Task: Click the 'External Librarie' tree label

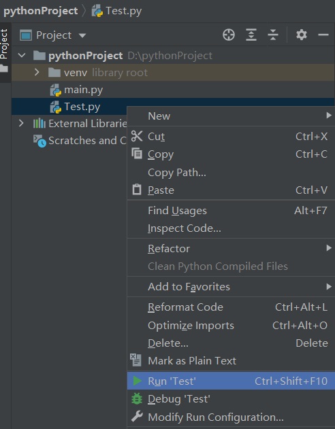Action: [x=88, y=123]
